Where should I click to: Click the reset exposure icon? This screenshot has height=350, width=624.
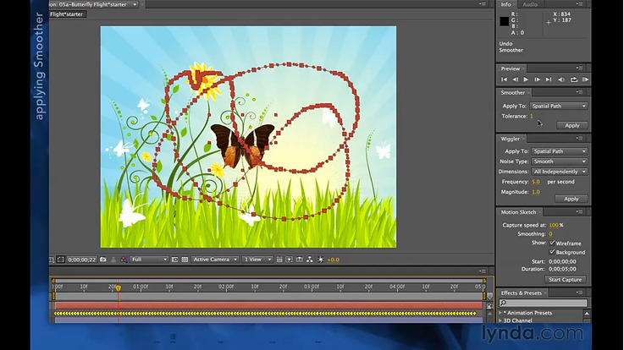321,260
